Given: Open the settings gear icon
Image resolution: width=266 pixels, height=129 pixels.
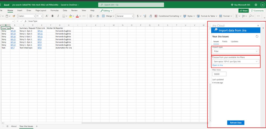Looking at the screenshot, I should click(256, 5).
